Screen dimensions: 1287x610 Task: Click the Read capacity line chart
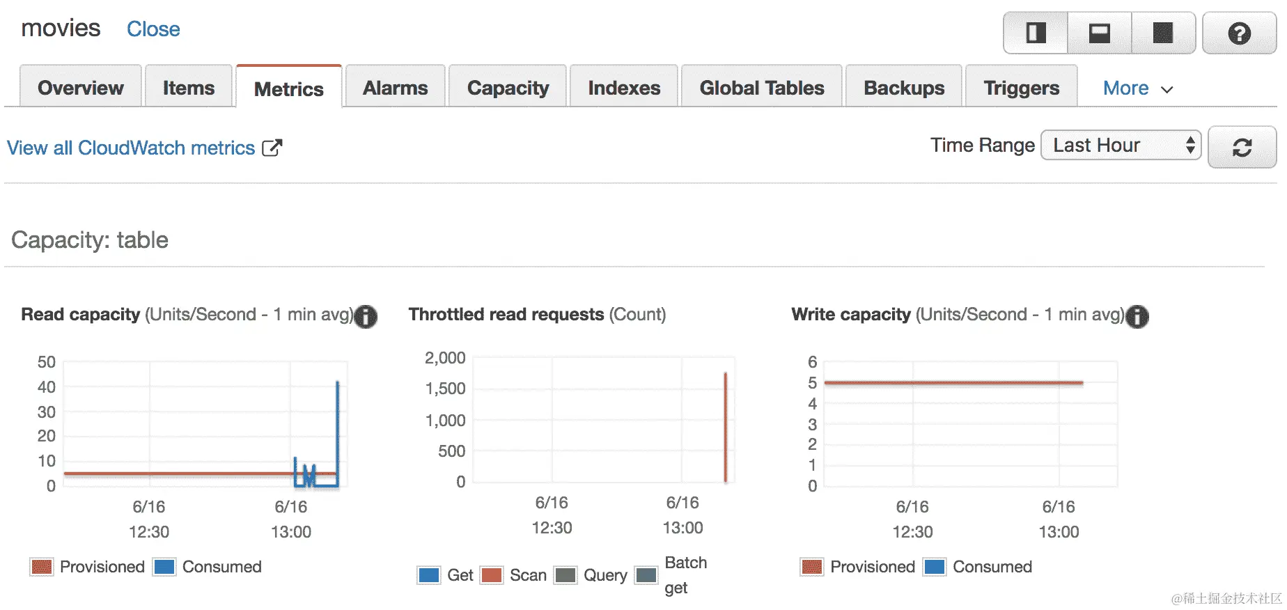click(x=205, y=423)
